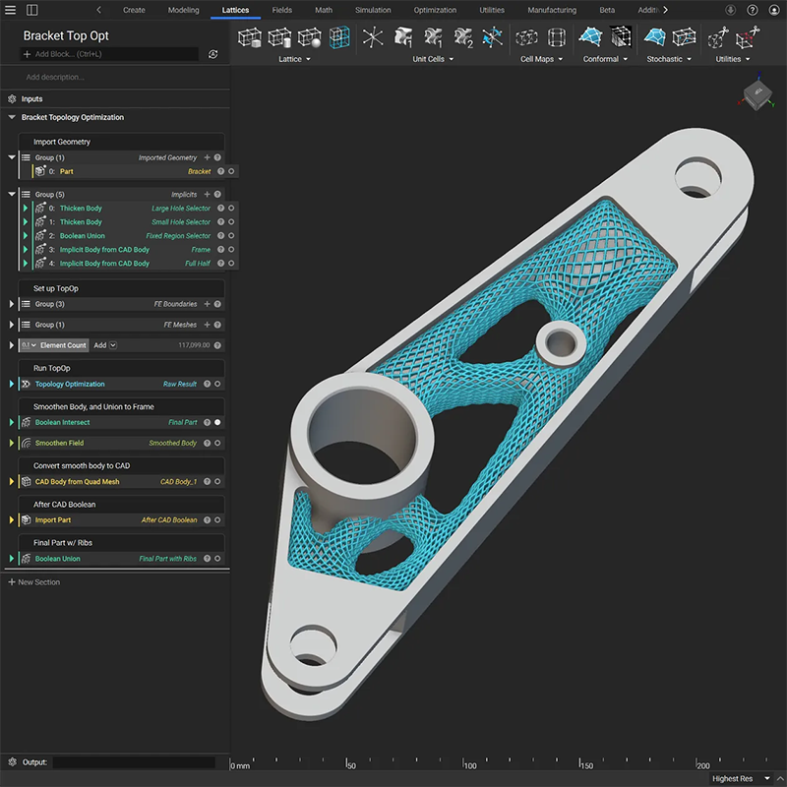The width and height of the screenshot is (787, 787).
Task: Expand the Topology Optimization block arrow
Action: point(10,384)
